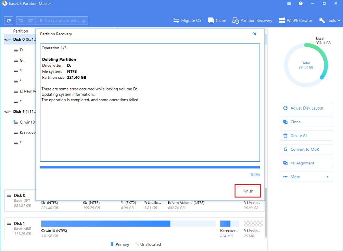This screenshot has height=251, width=343.
Task: Click No operations pending button
Action: point(62,21)
